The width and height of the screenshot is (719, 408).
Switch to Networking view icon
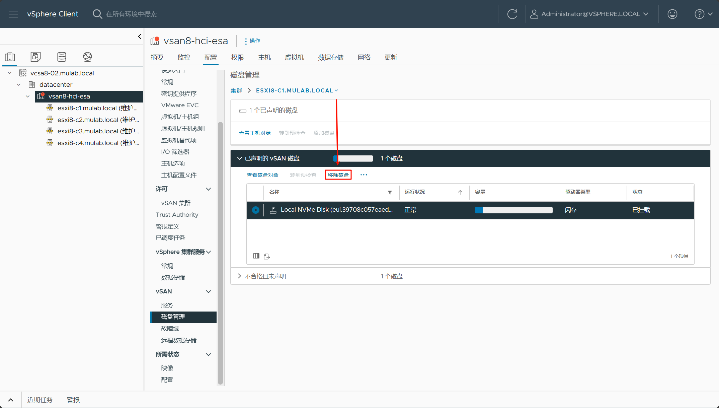coord(87,57)
